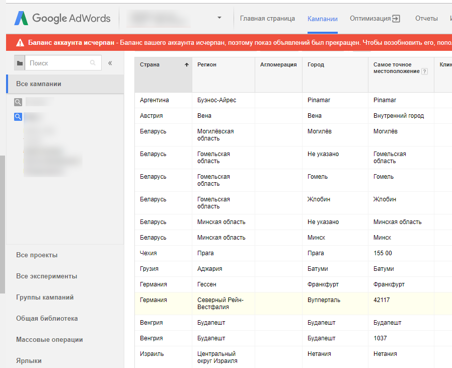
Task: Click the Поиск input field
Action: pyautogui.click(x=63, y=63)
